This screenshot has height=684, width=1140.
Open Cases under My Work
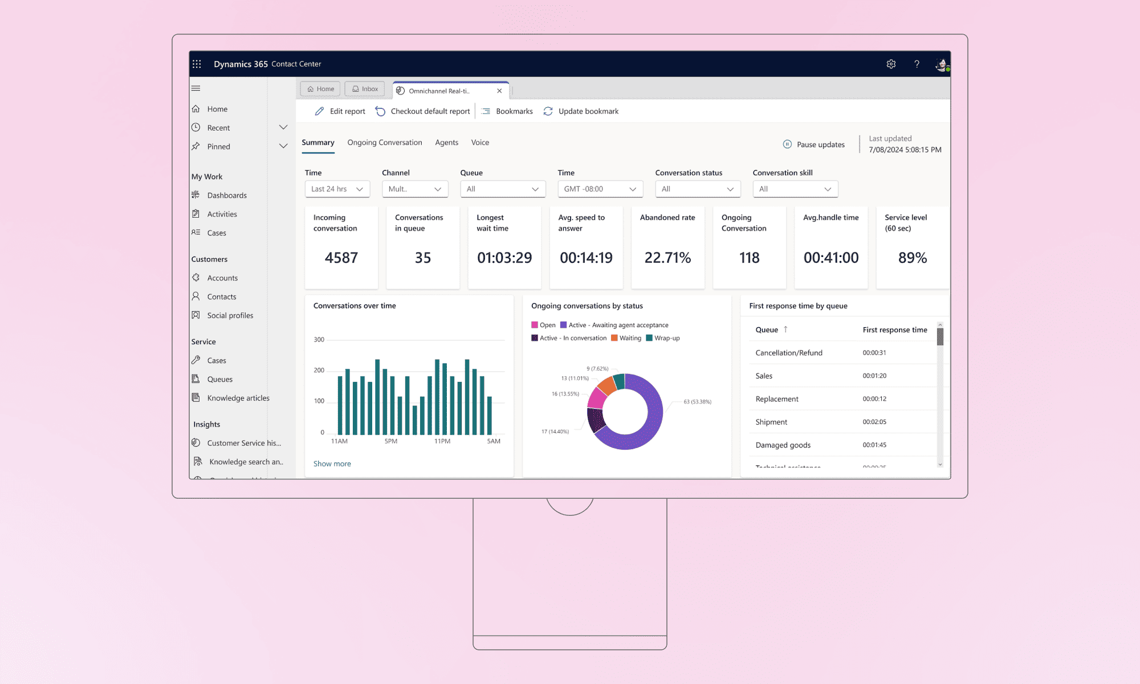coord(217,233)
